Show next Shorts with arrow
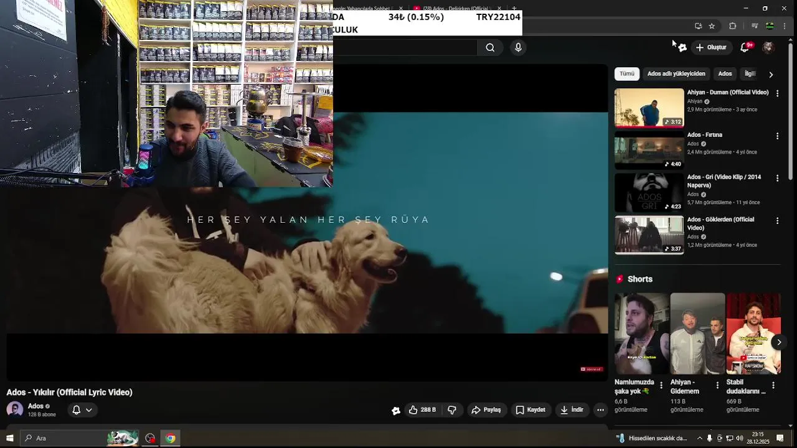The height and width of the screenshot is (448, 797). [x=779, y=342]
